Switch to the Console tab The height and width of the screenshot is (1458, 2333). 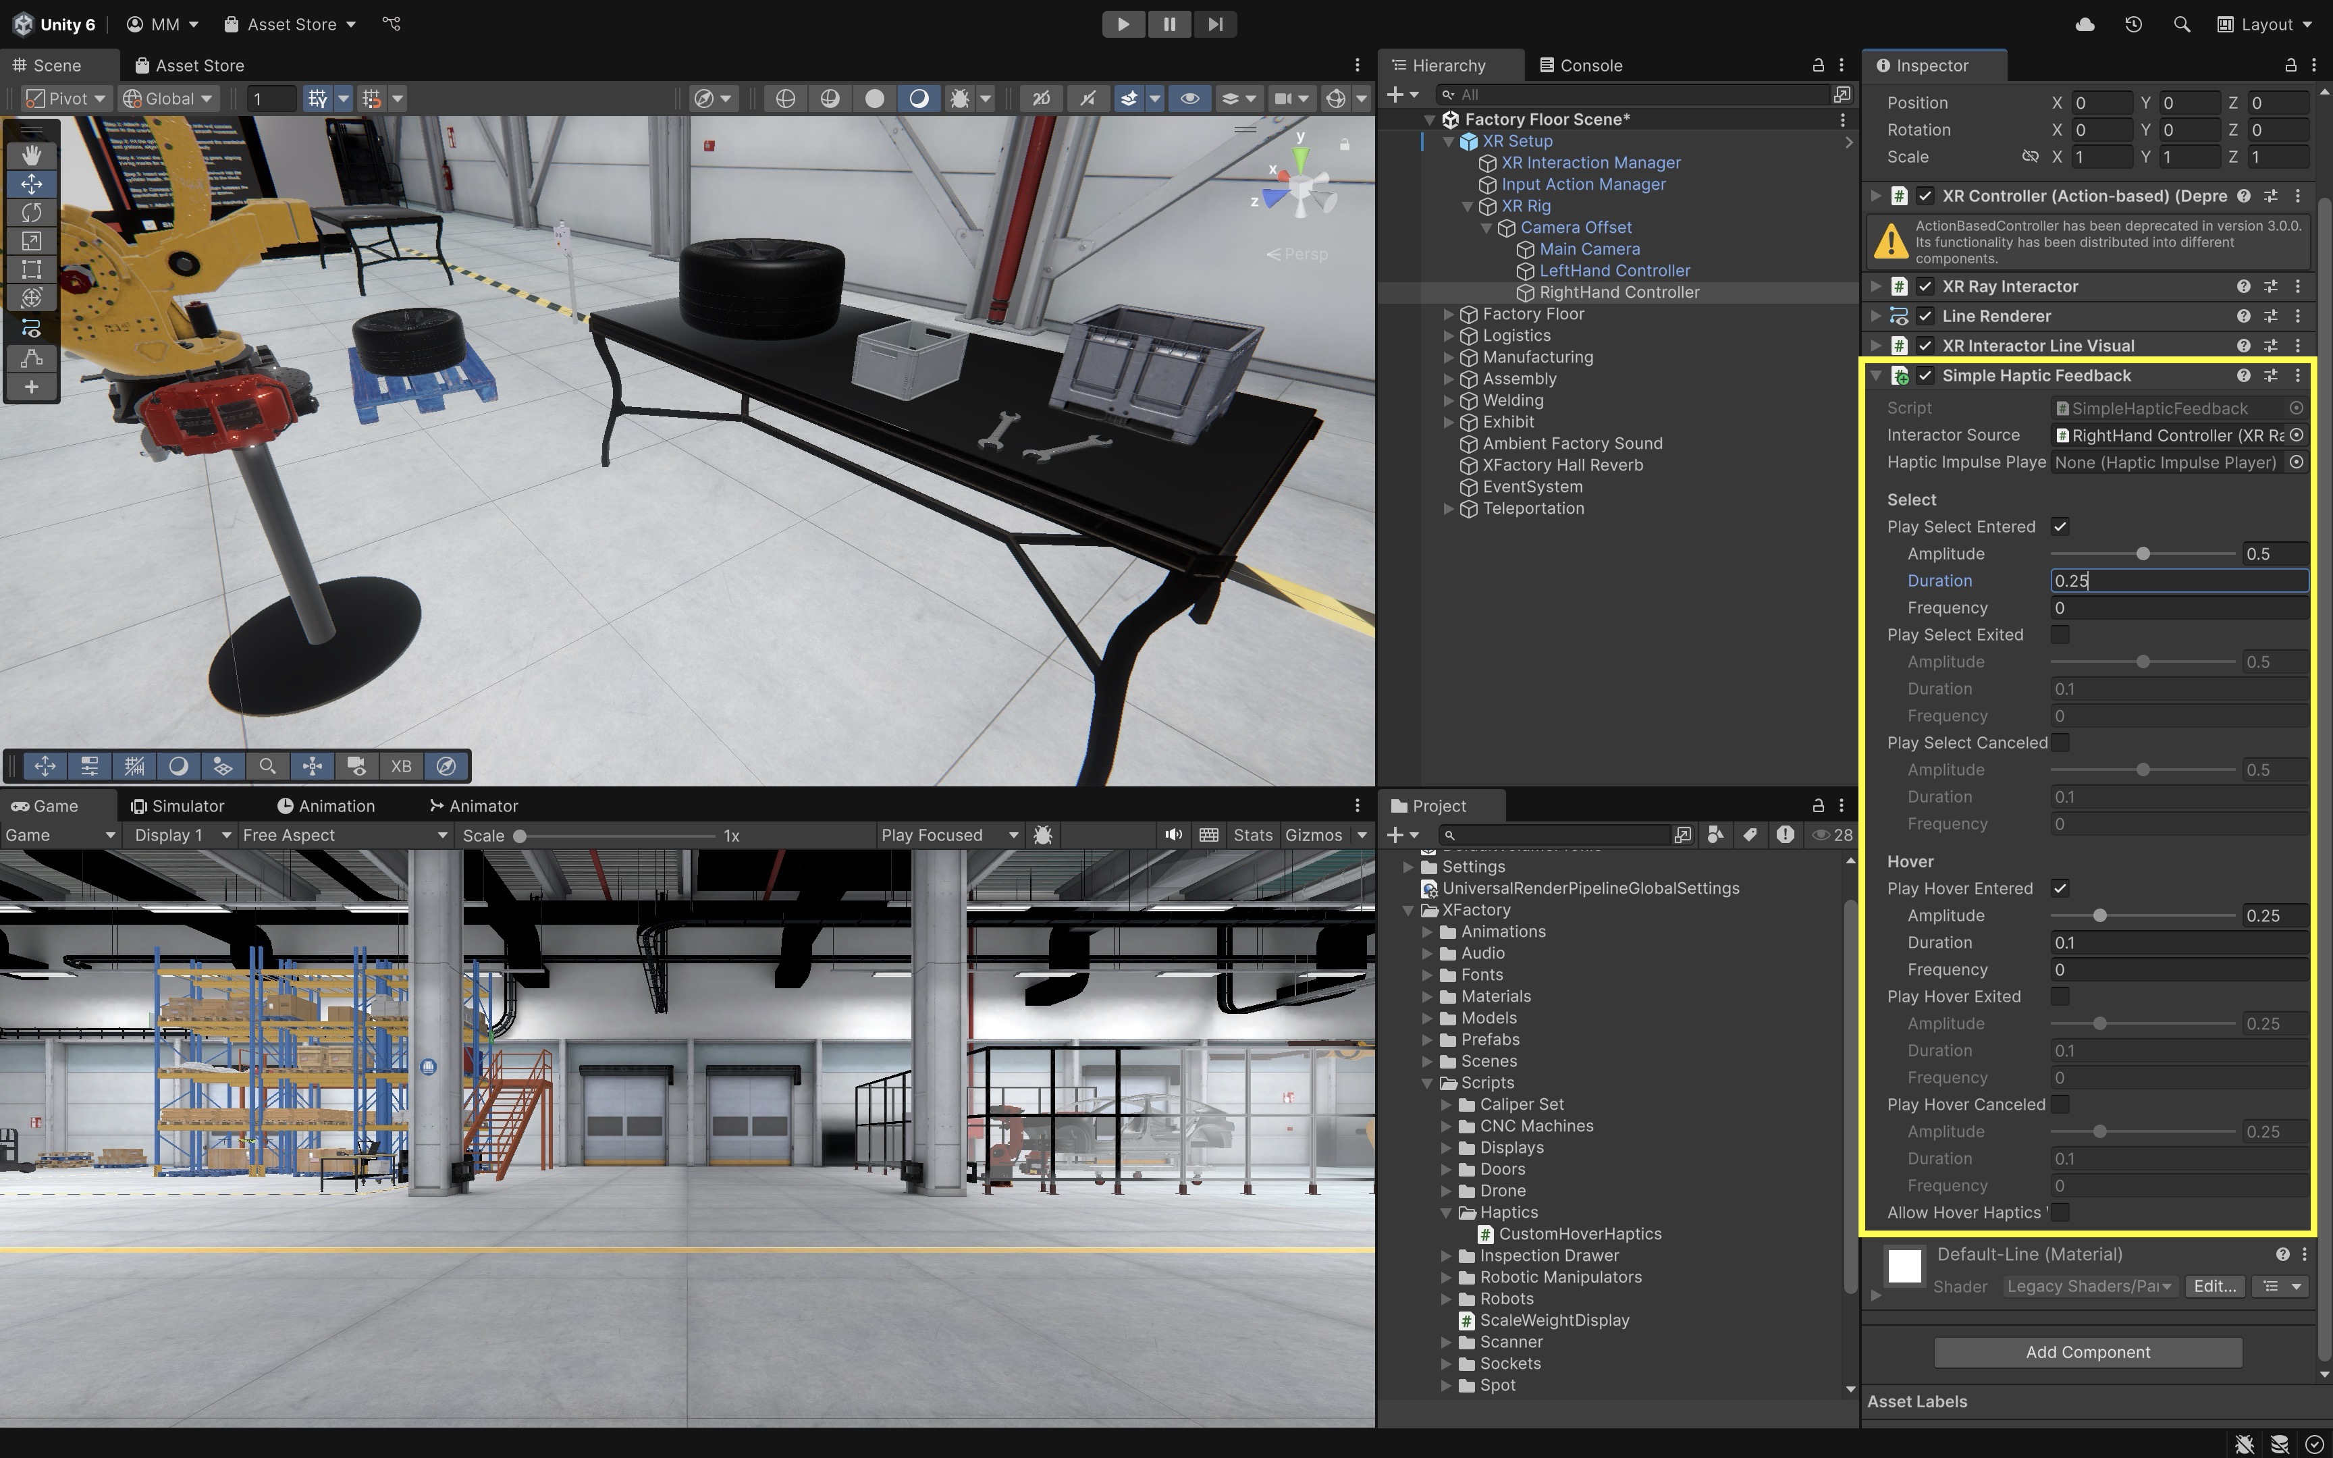click(x=1581, y=65)
